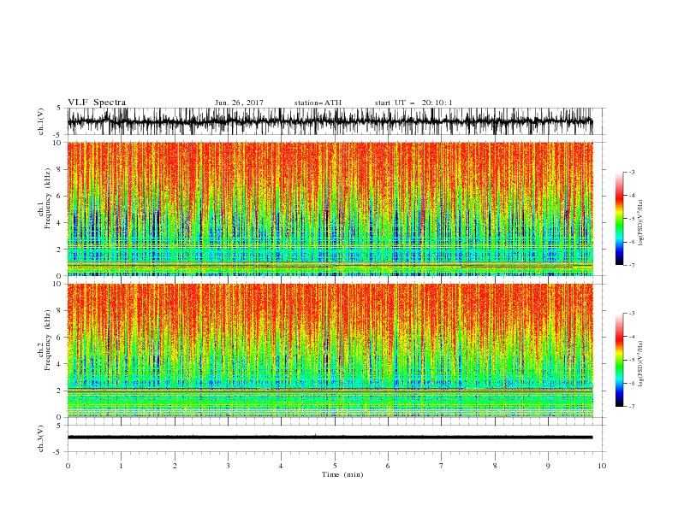Click the "10" kHz tick on ch.1 axis
This screenshot has height=523, width=678.
pos(57,143)
